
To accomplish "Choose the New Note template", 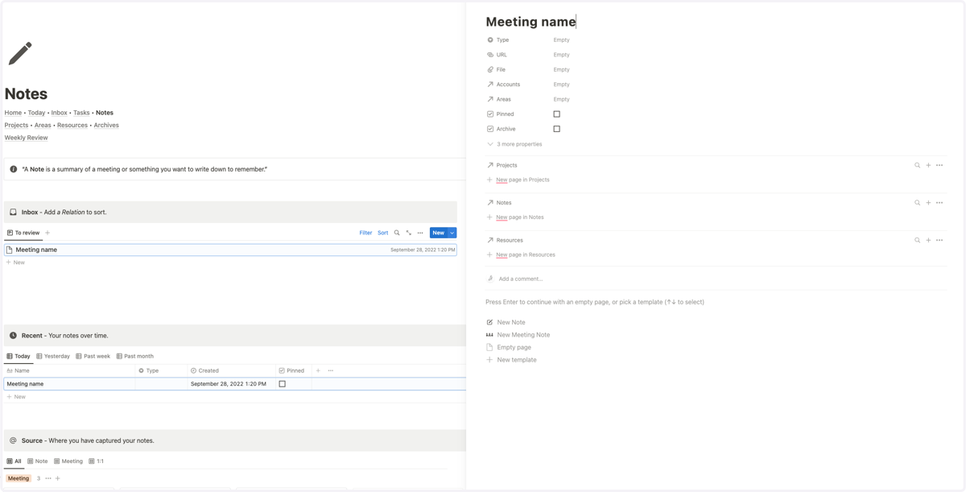I will 511,322.
